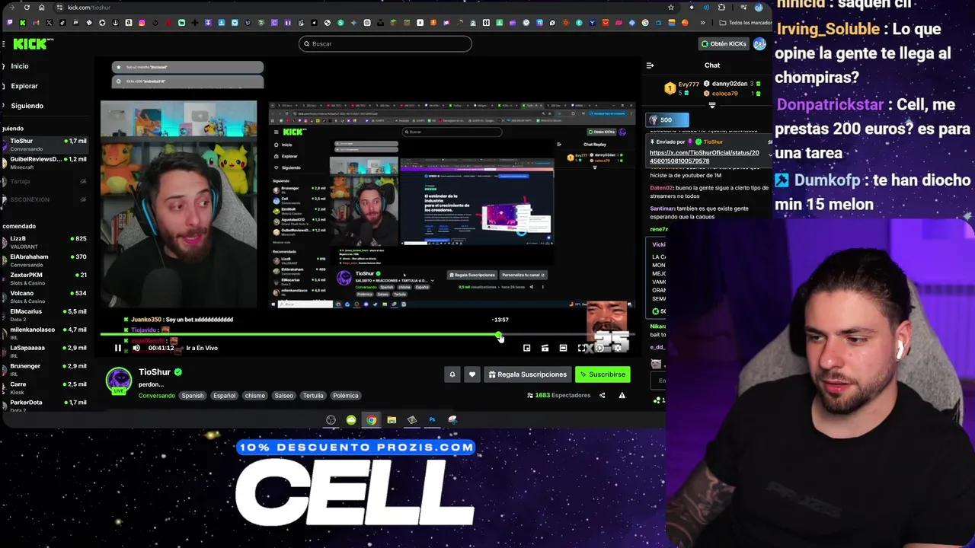Select the Español tag
975x548 pixels.
pyautogui.click(x=224, y=396)
